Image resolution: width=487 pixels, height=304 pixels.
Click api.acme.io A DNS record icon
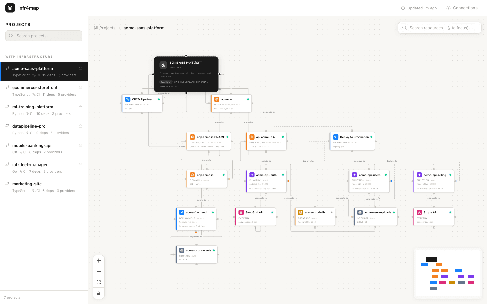pos(252,137)
